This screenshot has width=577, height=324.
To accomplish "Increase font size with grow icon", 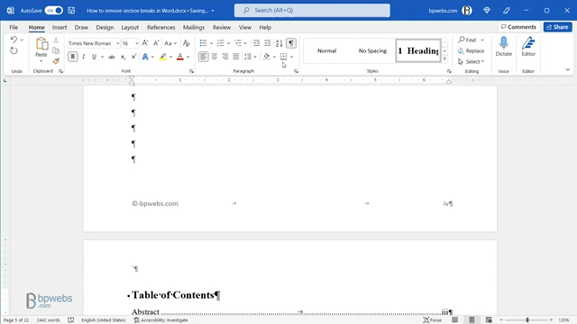I will tap(145, 43).
